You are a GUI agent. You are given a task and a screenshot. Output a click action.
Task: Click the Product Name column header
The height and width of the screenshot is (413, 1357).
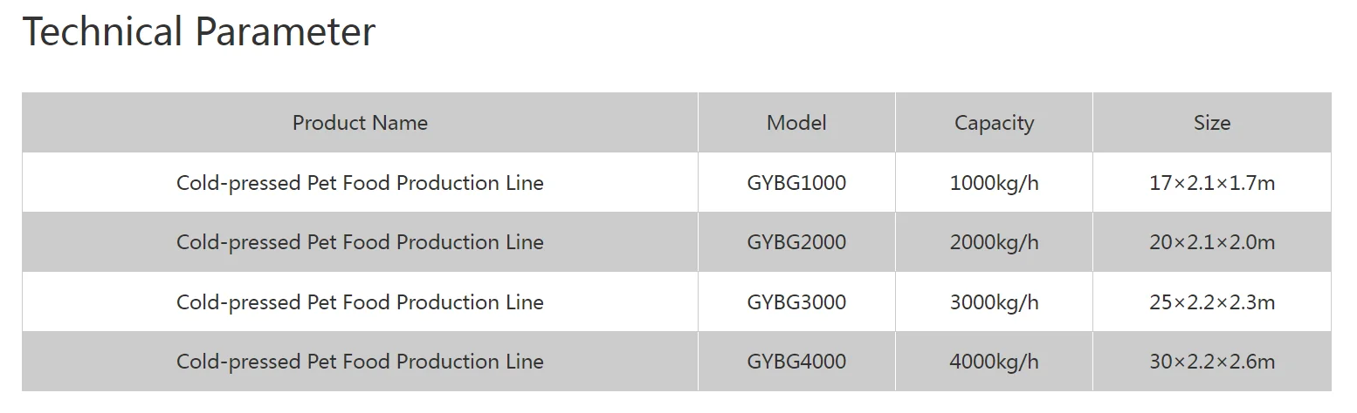(360, 123)
